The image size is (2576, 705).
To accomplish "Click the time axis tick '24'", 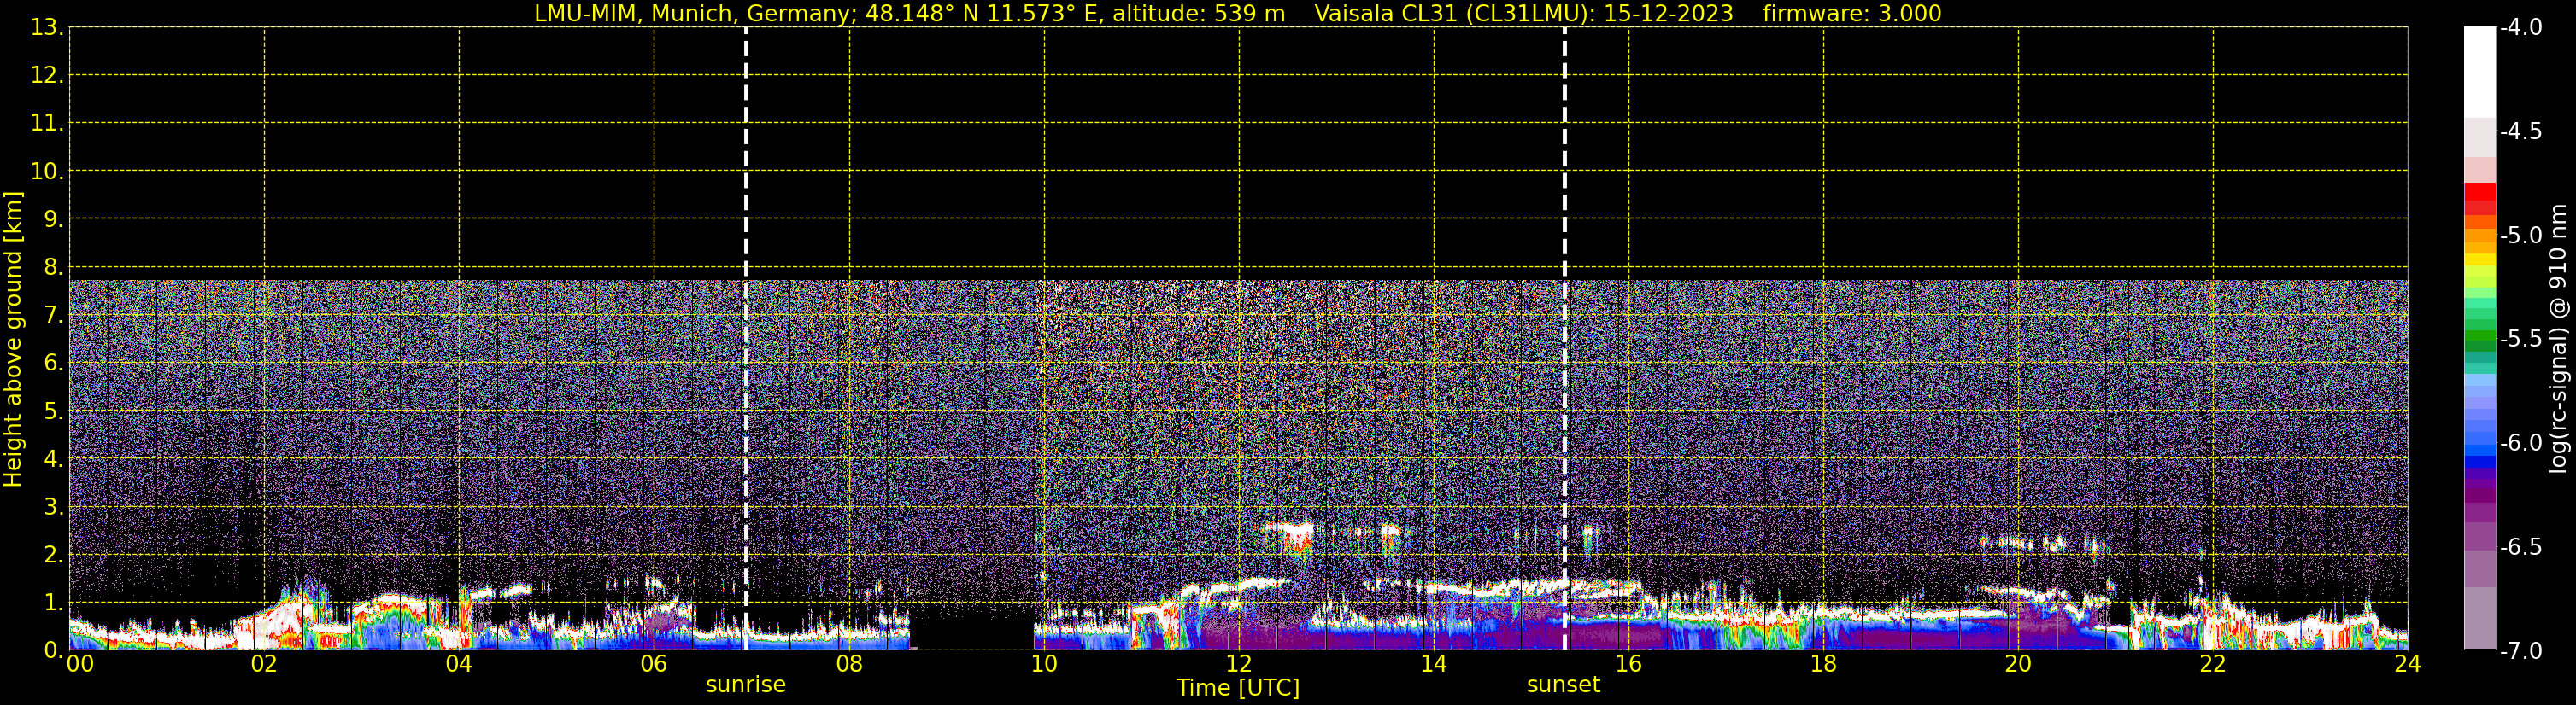I will pyautogui.click(x=2407, y=664).
